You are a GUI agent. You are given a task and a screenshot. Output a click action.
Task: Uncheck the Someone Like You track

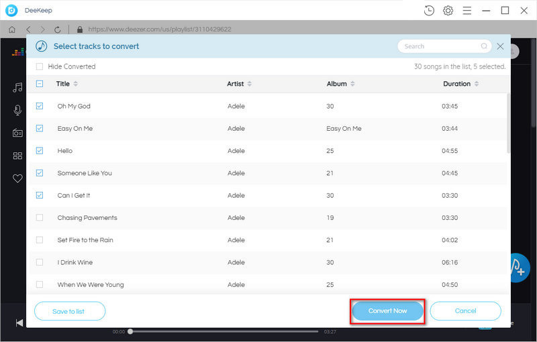click(x=40, y=173)
